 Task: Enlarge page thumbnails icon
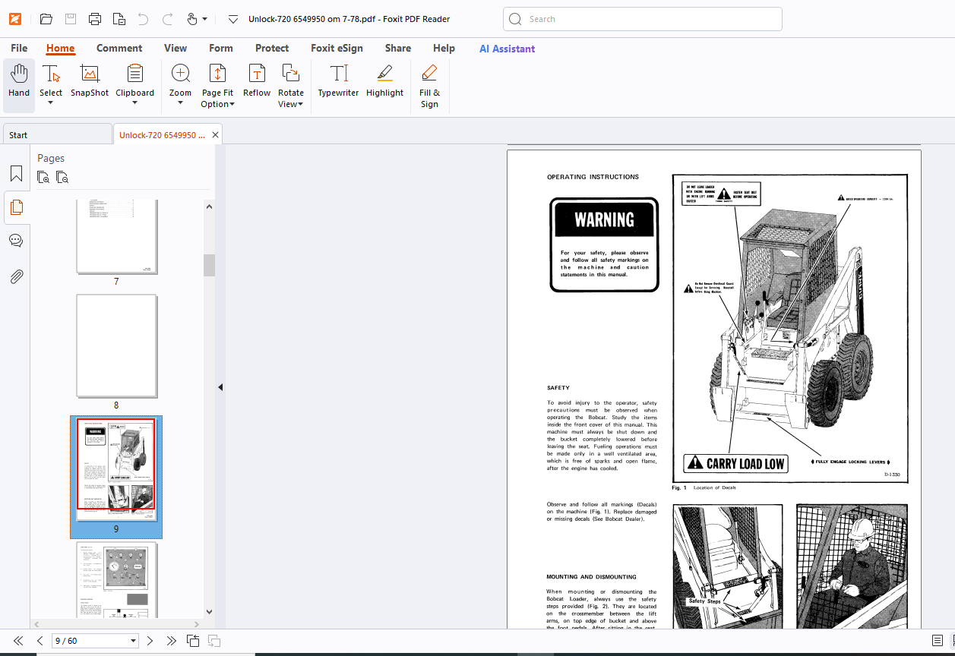click(44, 178)
